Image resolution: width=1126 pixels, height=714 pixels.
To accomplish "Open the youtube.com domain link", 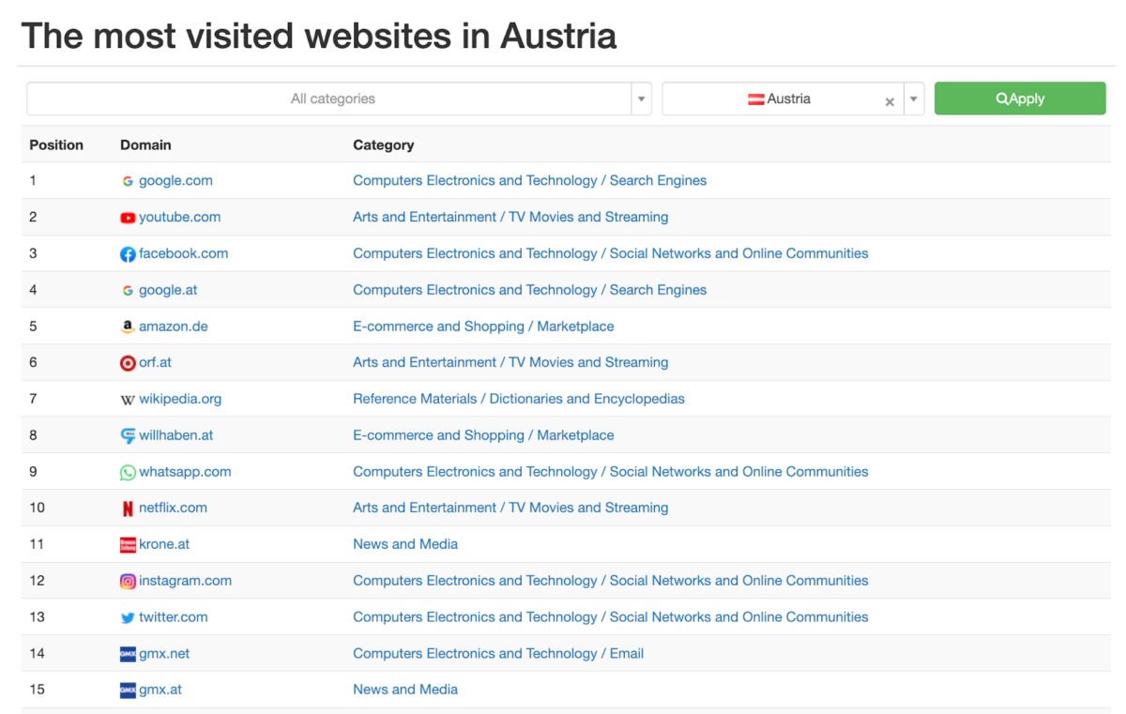I will tap(179, 217).
